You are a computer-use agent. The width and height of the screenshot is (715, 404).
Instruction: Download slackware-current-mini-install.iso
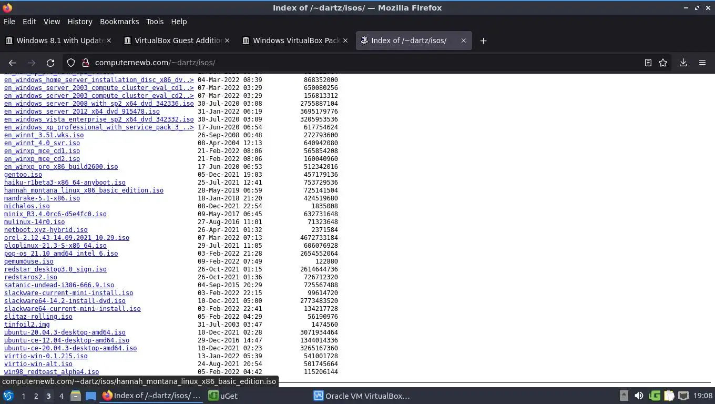coord(68,293)
